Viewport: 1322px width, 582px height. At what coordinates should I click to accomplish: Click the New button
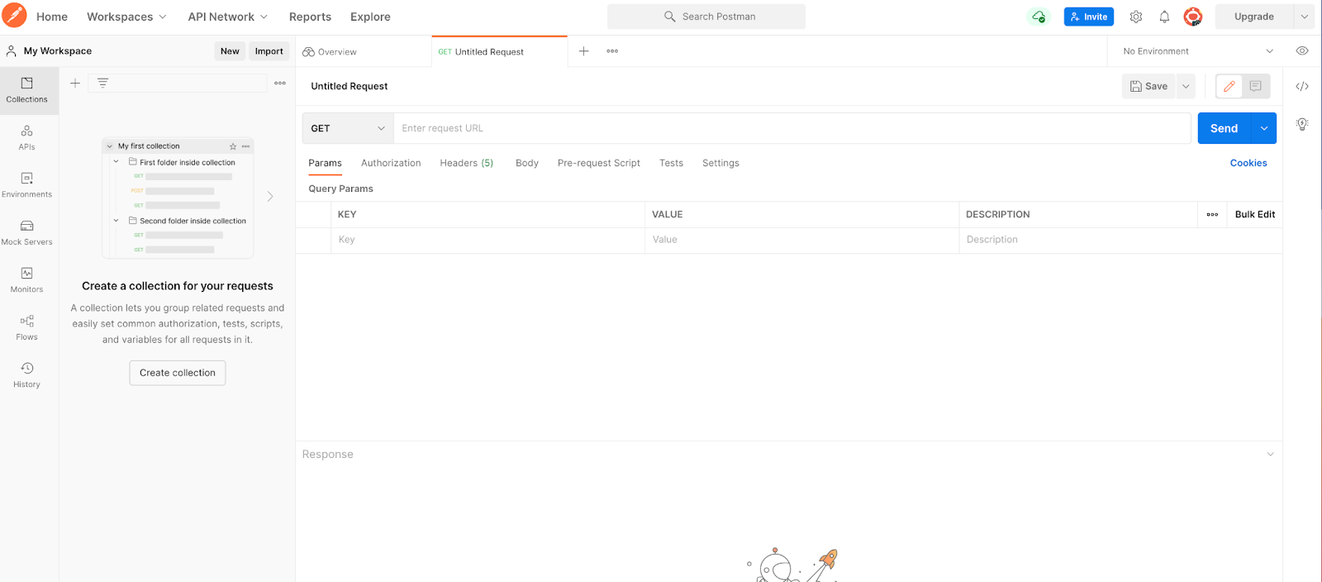click(x=230, y=51)
